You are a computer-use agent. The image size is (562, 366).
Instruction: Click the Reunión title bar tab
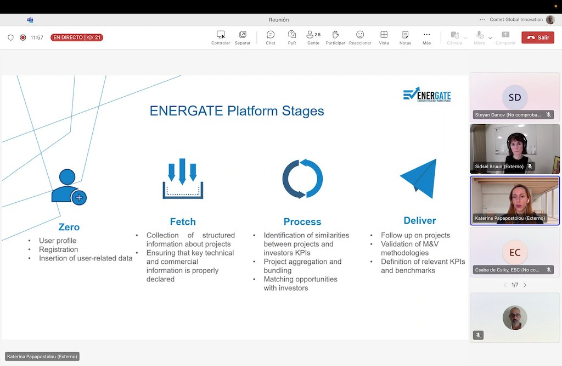coord(278,19)
